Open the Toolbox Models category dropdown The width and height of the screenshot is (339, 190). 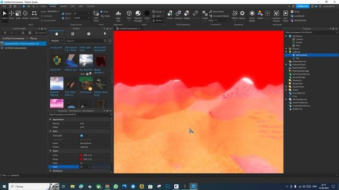(x=57, y=41)
